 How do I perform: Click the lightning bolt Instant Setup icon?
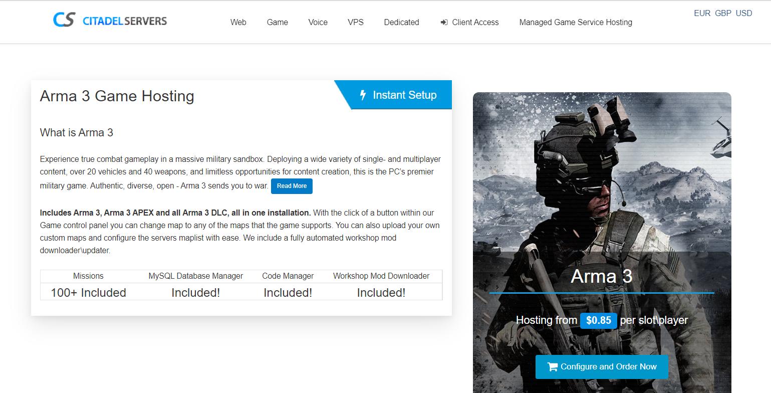[363, 95]
